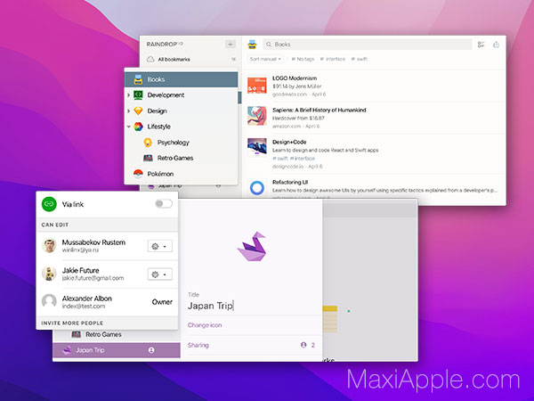Screen dimensions: 534x401
Task: Open the All bookmarks cloud icon
Action: [150, 60]
